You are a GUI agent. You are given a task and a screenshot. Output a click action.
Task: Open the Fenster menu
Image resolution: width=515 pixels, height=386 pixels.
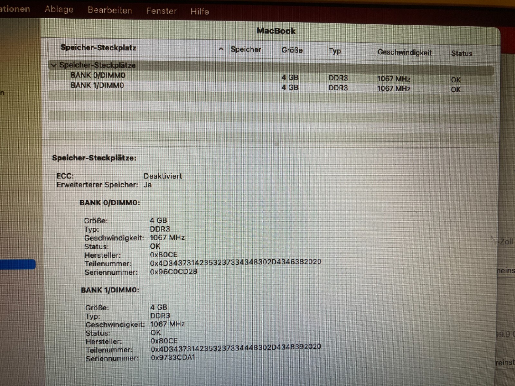[x=161, y=11]
